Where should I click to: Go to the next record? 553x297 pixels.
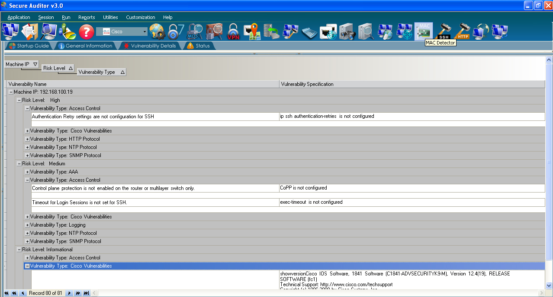coord(69,293)
